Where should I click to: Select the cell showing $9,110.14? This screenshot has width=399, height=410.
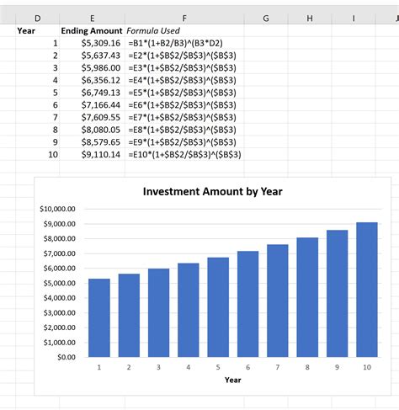[92, 154]
